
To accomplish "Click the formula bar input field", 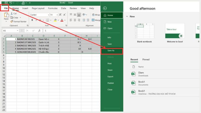I will point(72,31).
